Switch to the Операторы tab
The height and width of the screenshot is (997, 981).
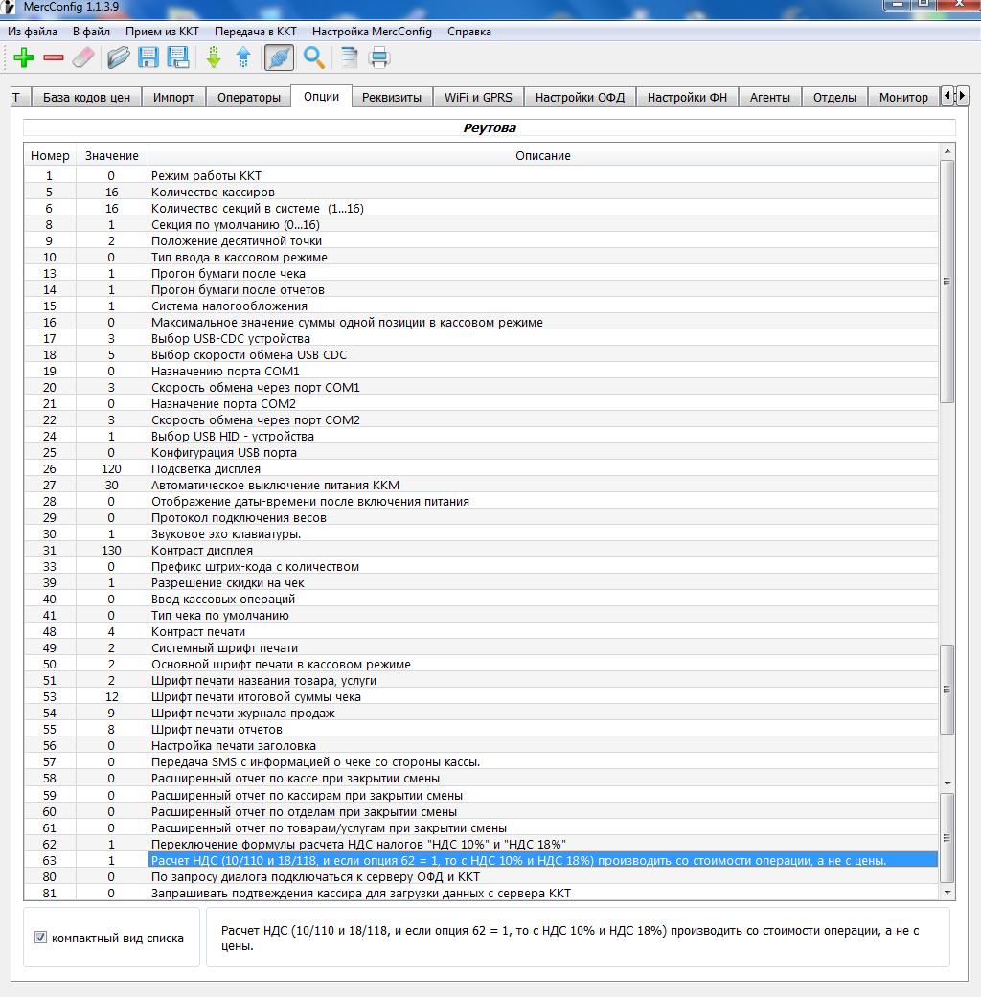click(x=249, y=98)
